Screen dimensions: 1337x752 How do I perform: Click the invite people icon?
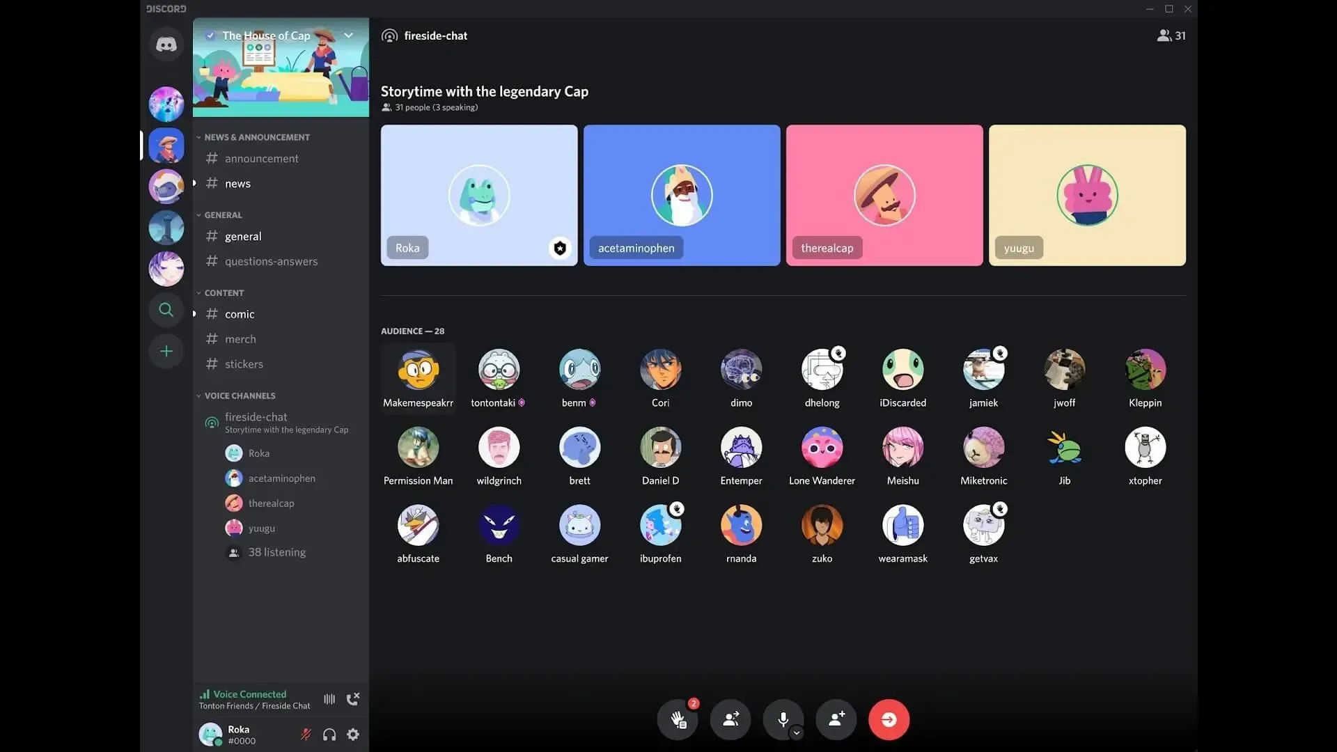836,720
